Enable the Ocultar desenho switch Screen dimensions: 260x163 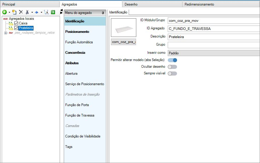[172, 67]
